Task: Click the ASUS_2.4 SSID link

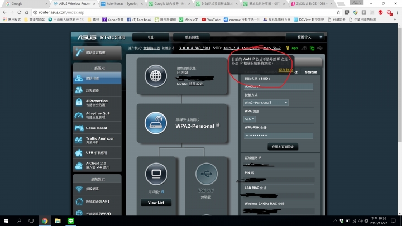Action: 231,48
